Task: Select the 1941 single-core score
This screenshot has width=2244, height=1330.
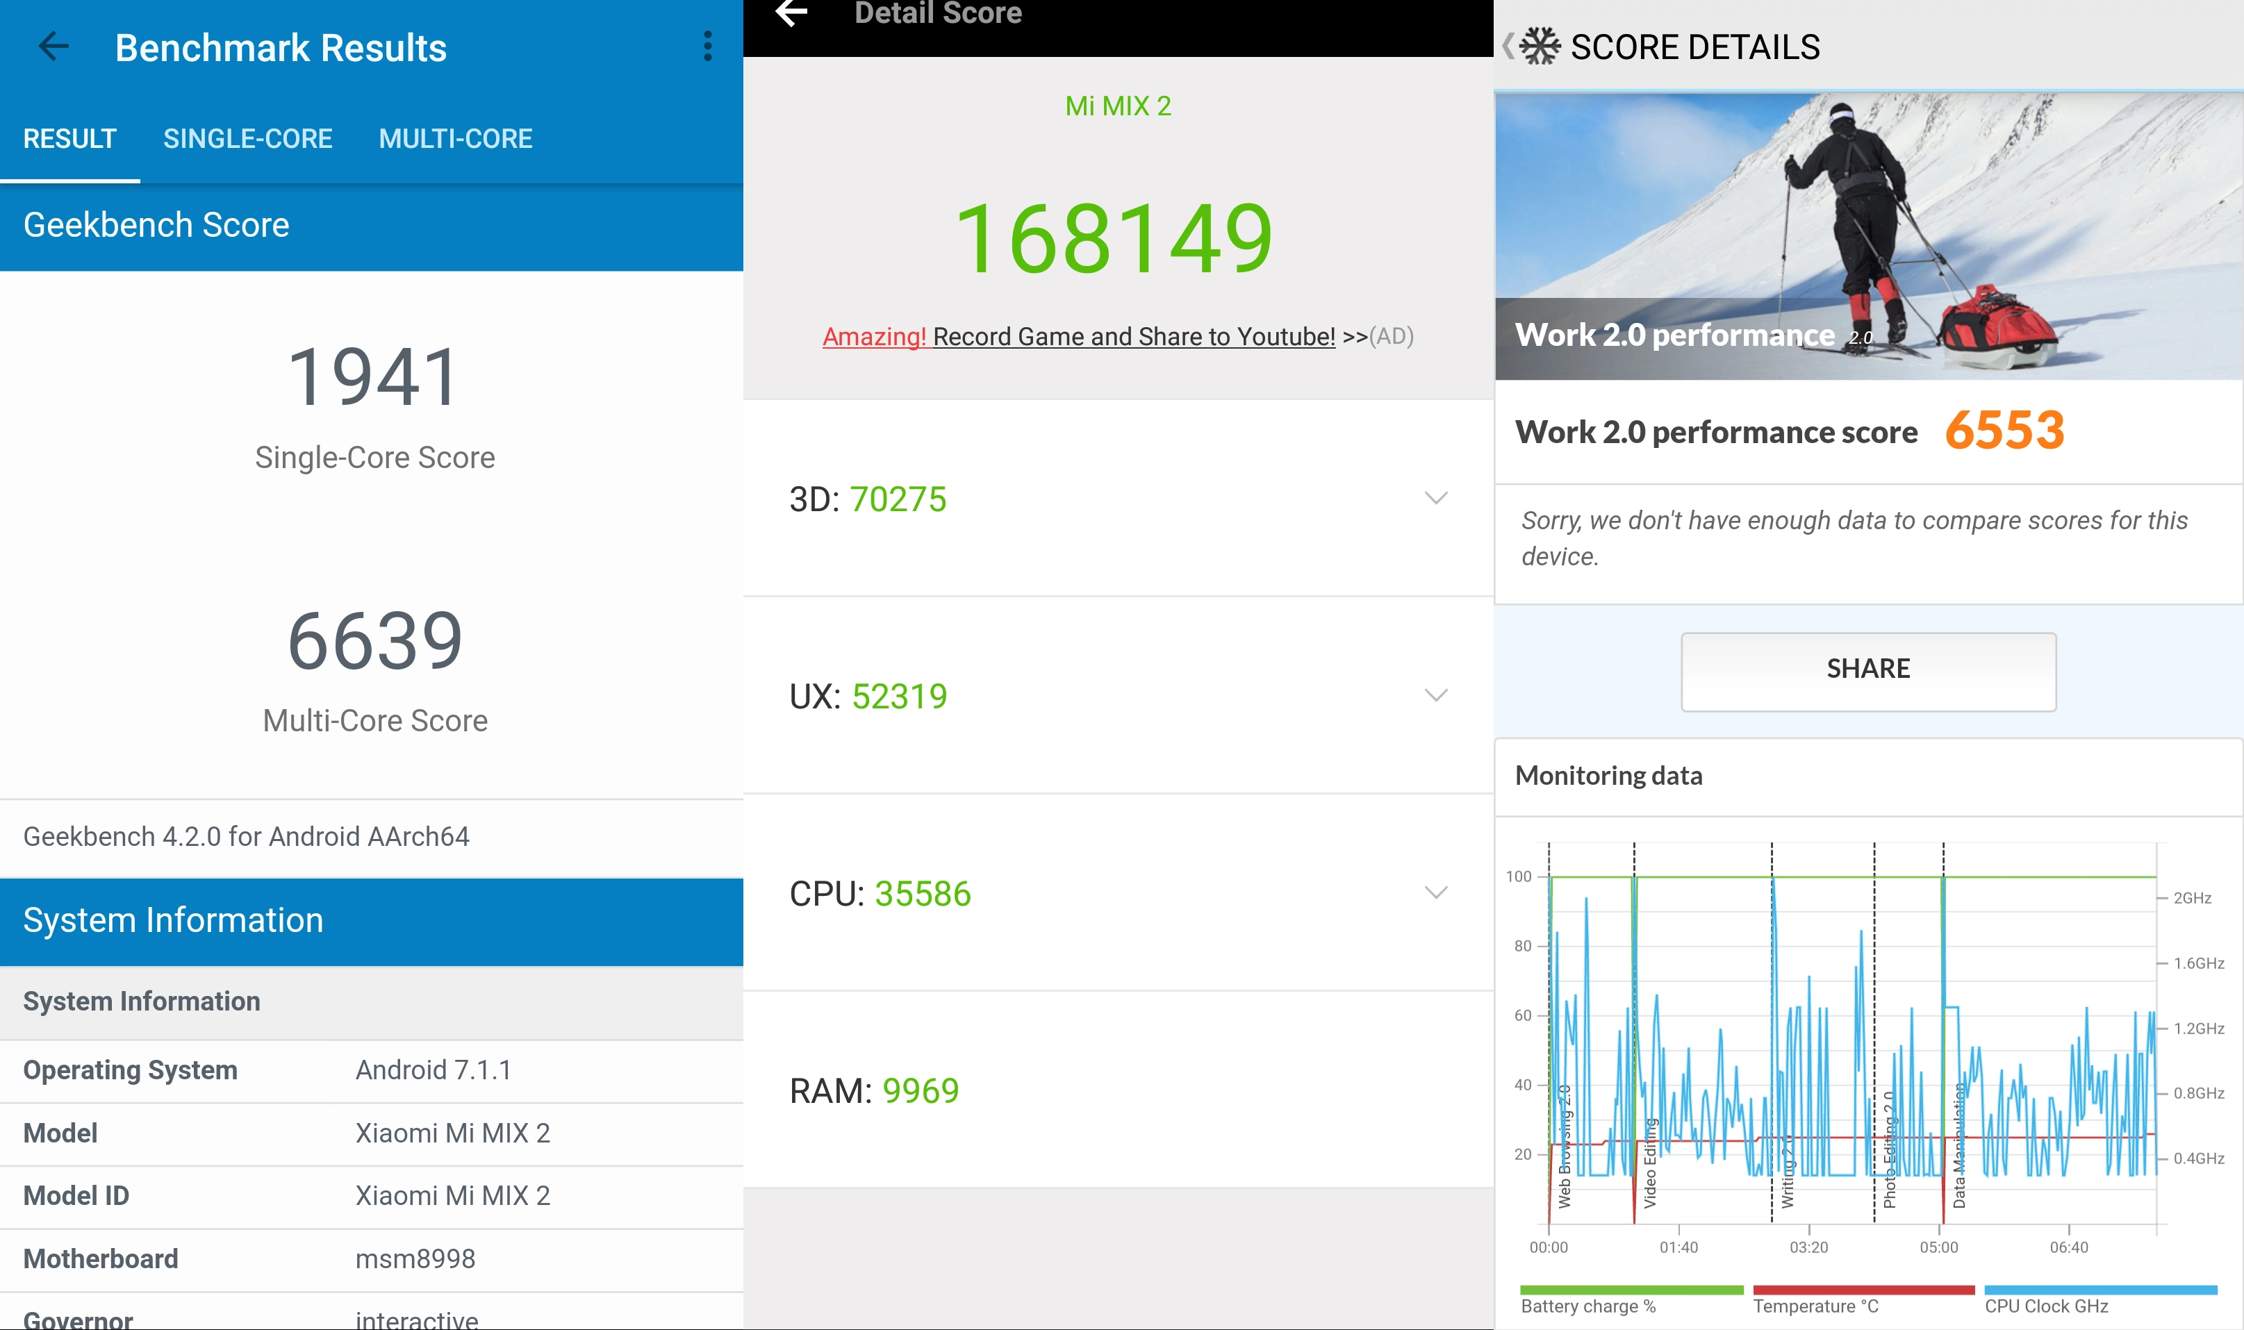Action: [x=374, y=376]
